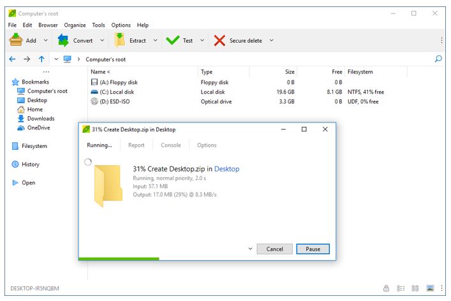This screenshot has width=451, height=301.
Task: Click the Bookmarks star icon
Action: point(15,82)
